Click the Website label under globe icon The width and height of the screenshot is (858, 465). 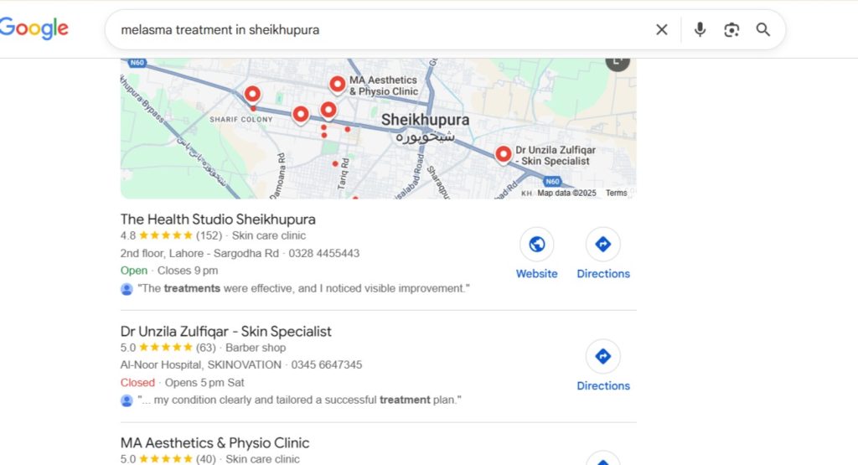536,274
